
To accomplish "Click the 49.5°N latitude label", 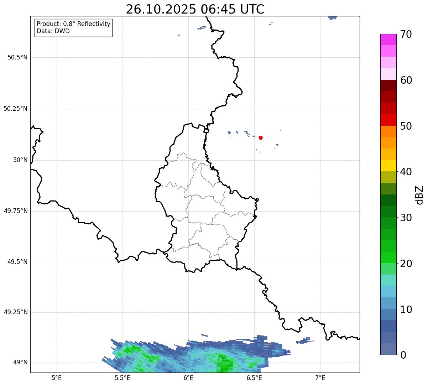I will coord(17,262).
